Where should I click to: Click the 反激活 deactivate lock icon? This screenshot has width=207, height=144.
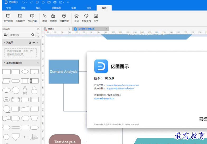click(53, 18)
